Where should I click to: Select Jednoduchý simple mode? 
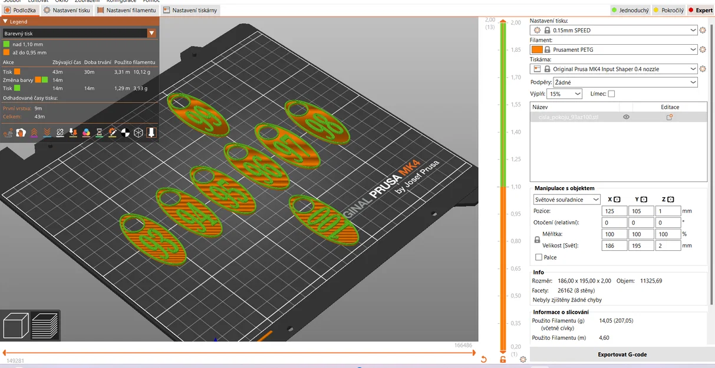(630, 11)
